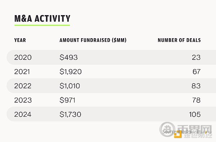Click the green underline below the title

[42, 25]
